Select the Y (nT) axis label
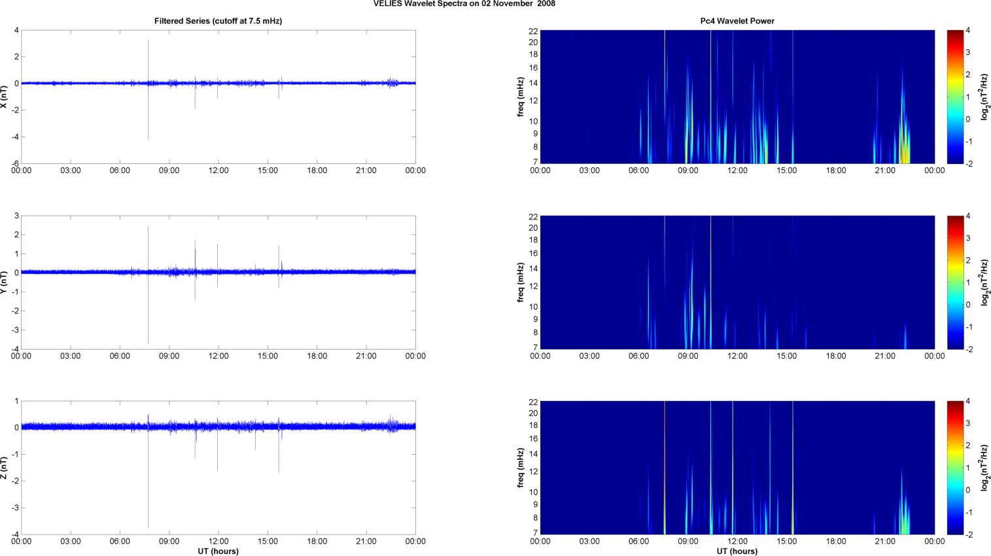This screenshot has width=991, height=556. pyautogui.click(x=4, y=282)
